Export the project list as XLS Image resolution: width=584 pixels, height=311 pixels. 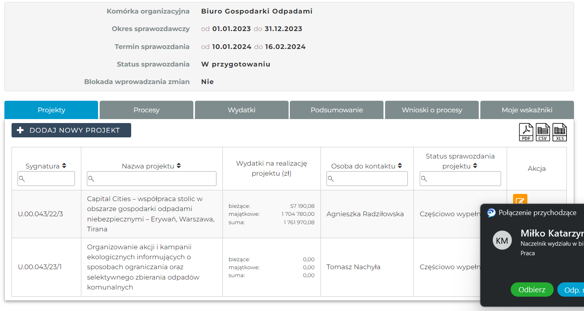[559, 132]
